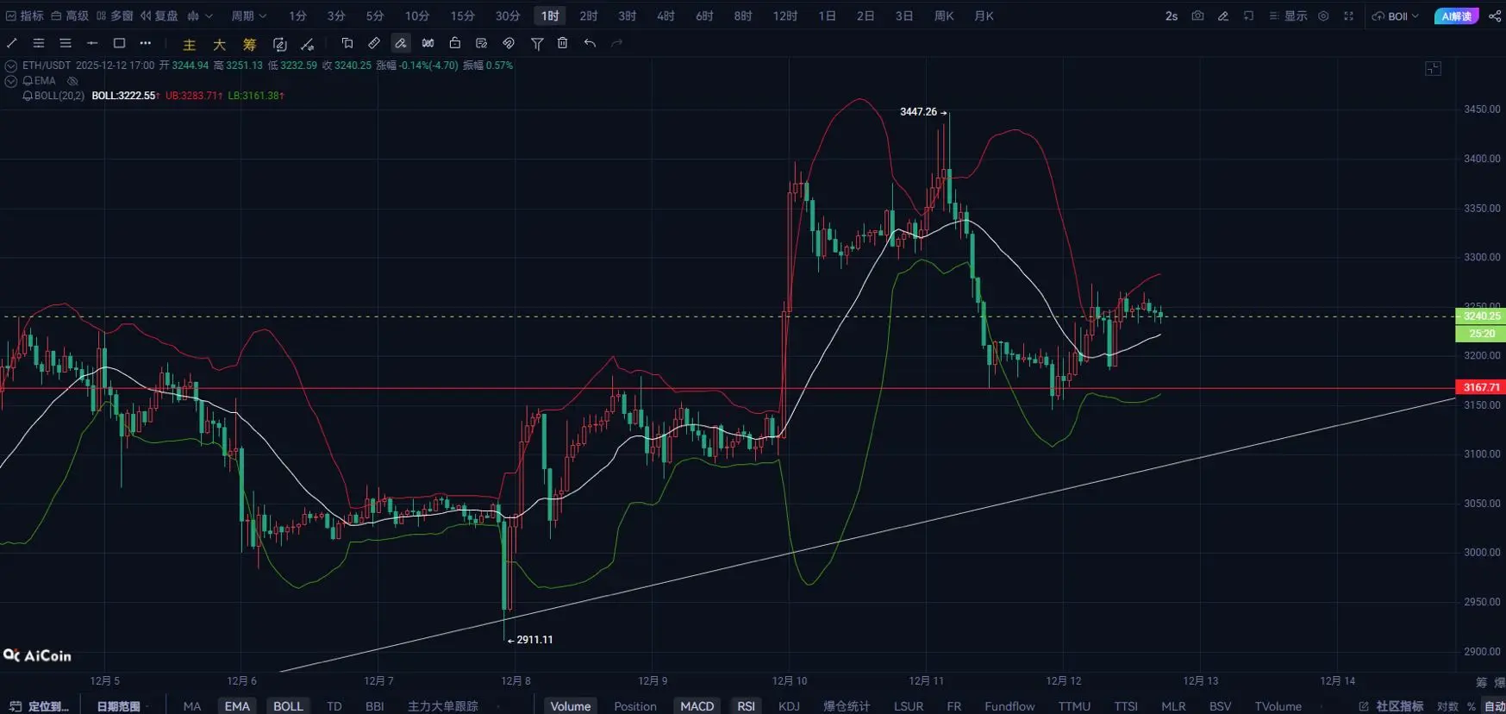The height and width of the screenshot is (714, 1506).
Task: Click the chart settings hexagon icon
Action: coord(1323,16)
